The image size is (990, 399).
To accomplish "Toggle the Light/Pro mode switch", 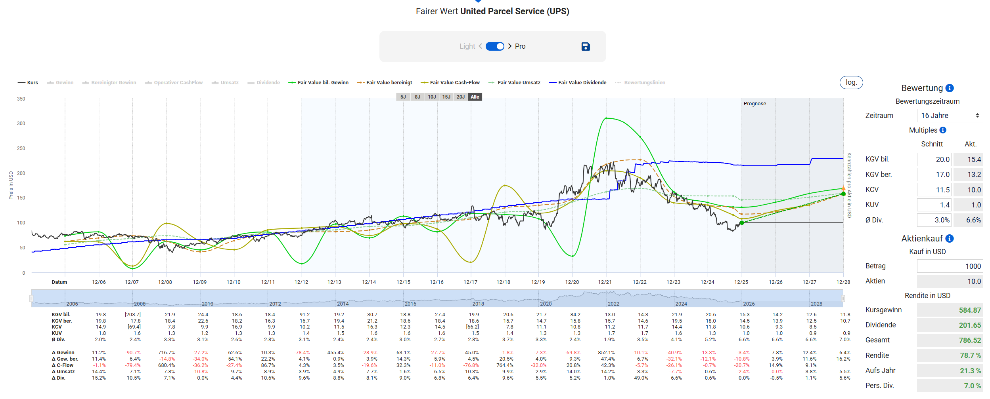I will point(495,46).
